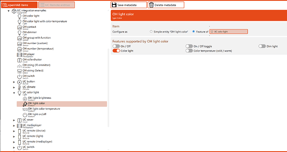Expand the UC button tree node
Viewport: 287px width, 152px height.
click(14, 82)
